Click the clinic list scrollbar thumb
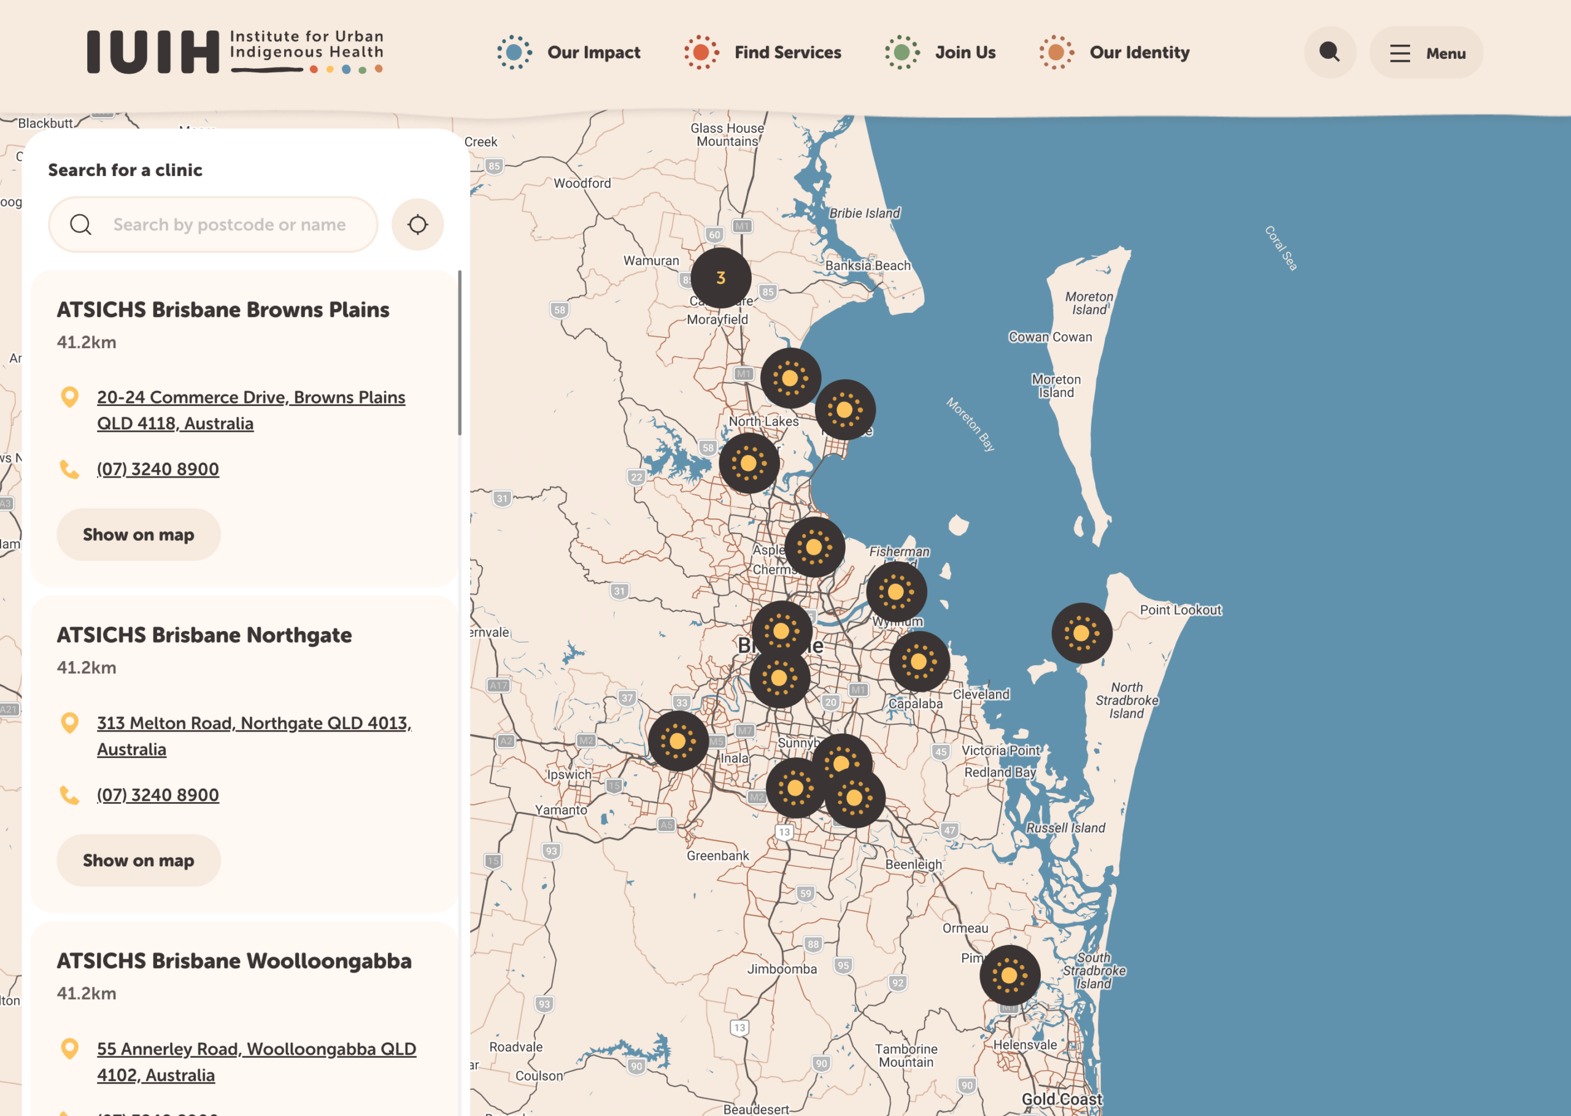 [x=459, y=353]
